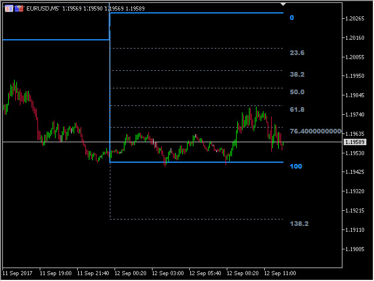The height and width of the screenshot is (281, 374).
Task: Click the 1.19740 price on the axis
Action: point(356,115)
